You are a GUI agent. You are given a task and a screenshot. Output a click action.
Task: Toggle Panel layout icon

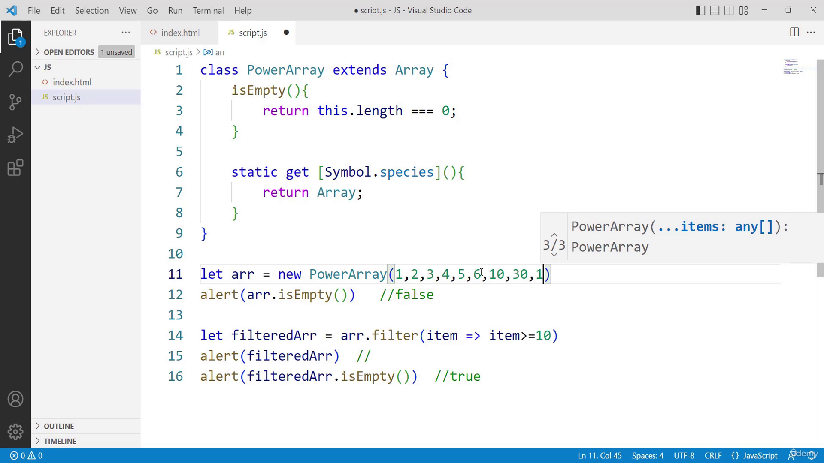715,11
